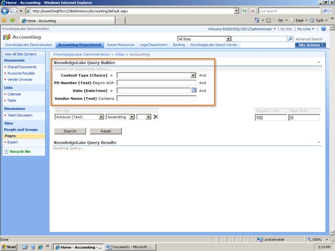Click View All Site Content link
Screen dimensions: 335x251
pyautogui.click(x=20, y=54)
